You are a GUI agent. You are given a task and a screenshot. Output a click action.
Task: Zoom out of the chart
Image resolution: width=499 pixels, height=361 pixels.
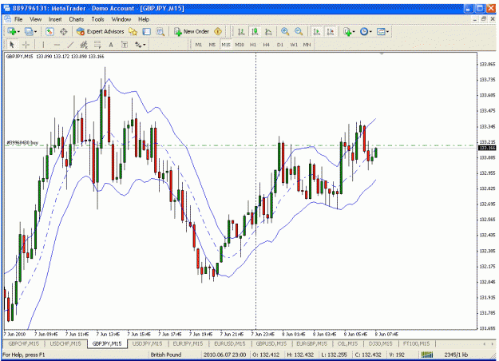(299, 31)
